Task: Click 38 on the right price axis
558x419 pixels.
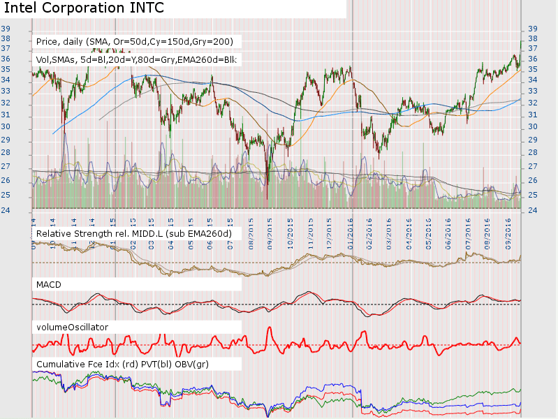Action: coord(532,38)
